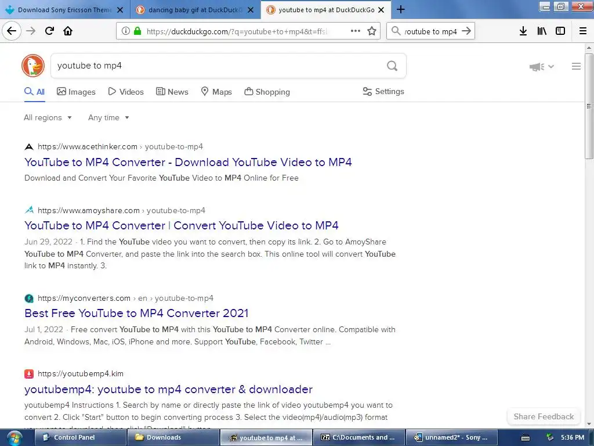Image resolution: width=594 pixels, height=446 pixels.
Task: Close the dancing baby gif tab
Action: click(x=251, y=10)
